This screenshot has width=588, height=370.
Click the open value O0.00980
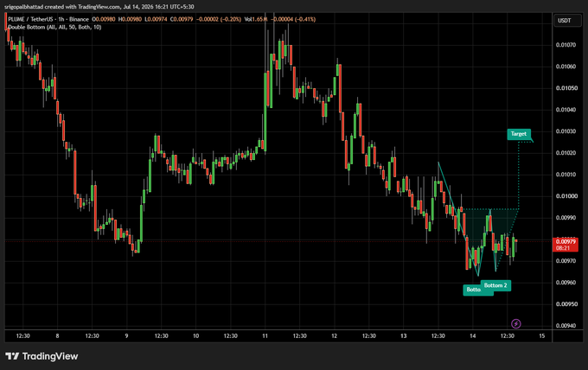(x=104, y=19)
